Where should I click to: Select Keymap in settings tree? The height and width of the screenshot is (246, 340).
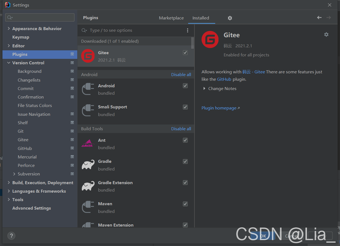(21, 37)
